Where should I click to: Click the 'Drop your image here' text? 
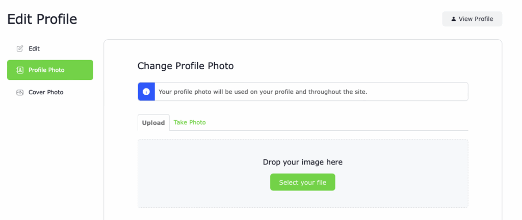303,162
